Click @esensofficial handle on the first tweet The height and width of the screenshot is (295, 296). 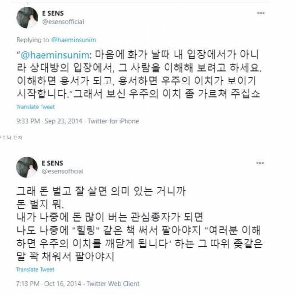click(63, 22)
